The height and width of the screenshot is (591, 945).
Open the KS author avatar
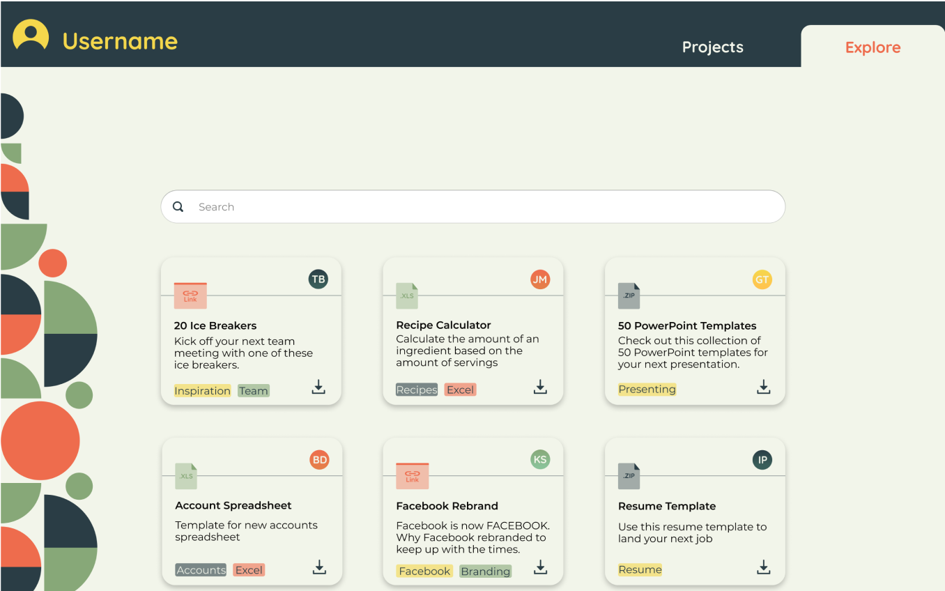coord(540,459)
